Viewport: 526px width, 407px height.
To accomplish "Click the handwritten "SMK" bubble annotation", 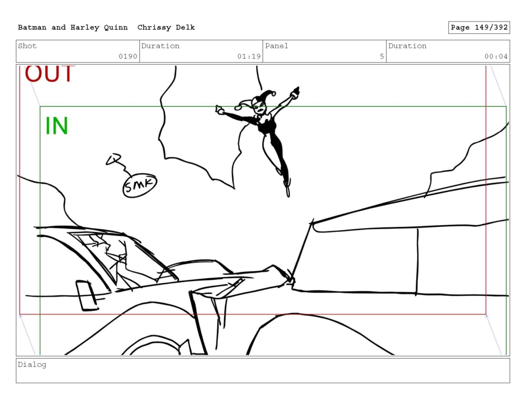I will click(140, 185).
